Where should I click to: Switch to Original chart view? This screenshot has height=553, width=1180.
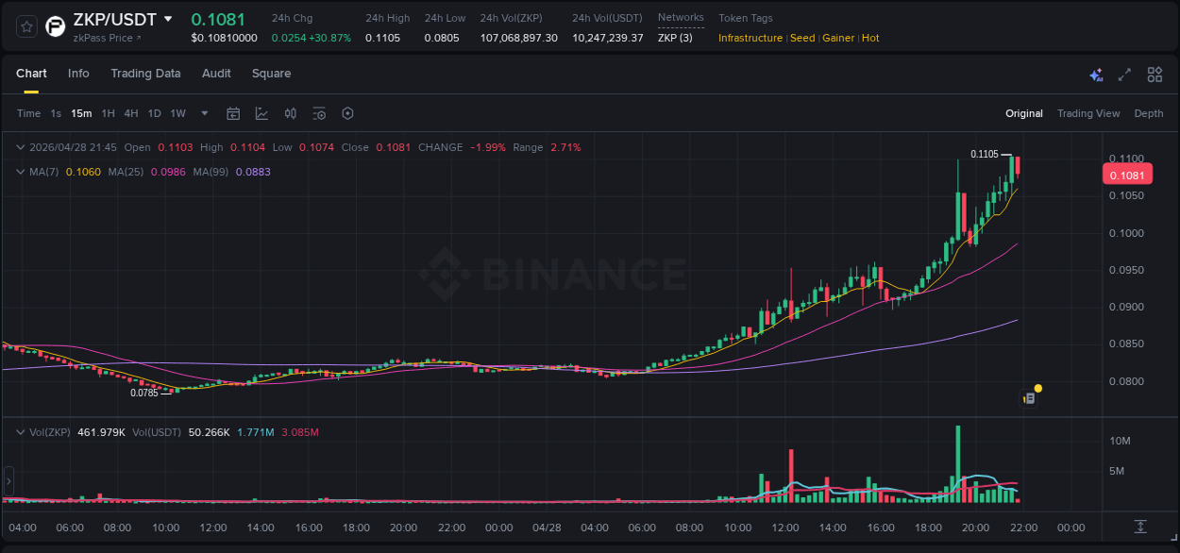pyautogui.click(x=1024, y=113)
